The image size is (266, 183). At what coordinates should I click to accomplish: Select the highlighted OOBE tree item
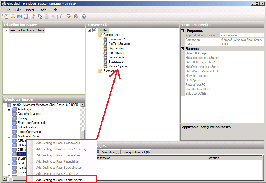(22, 154)
